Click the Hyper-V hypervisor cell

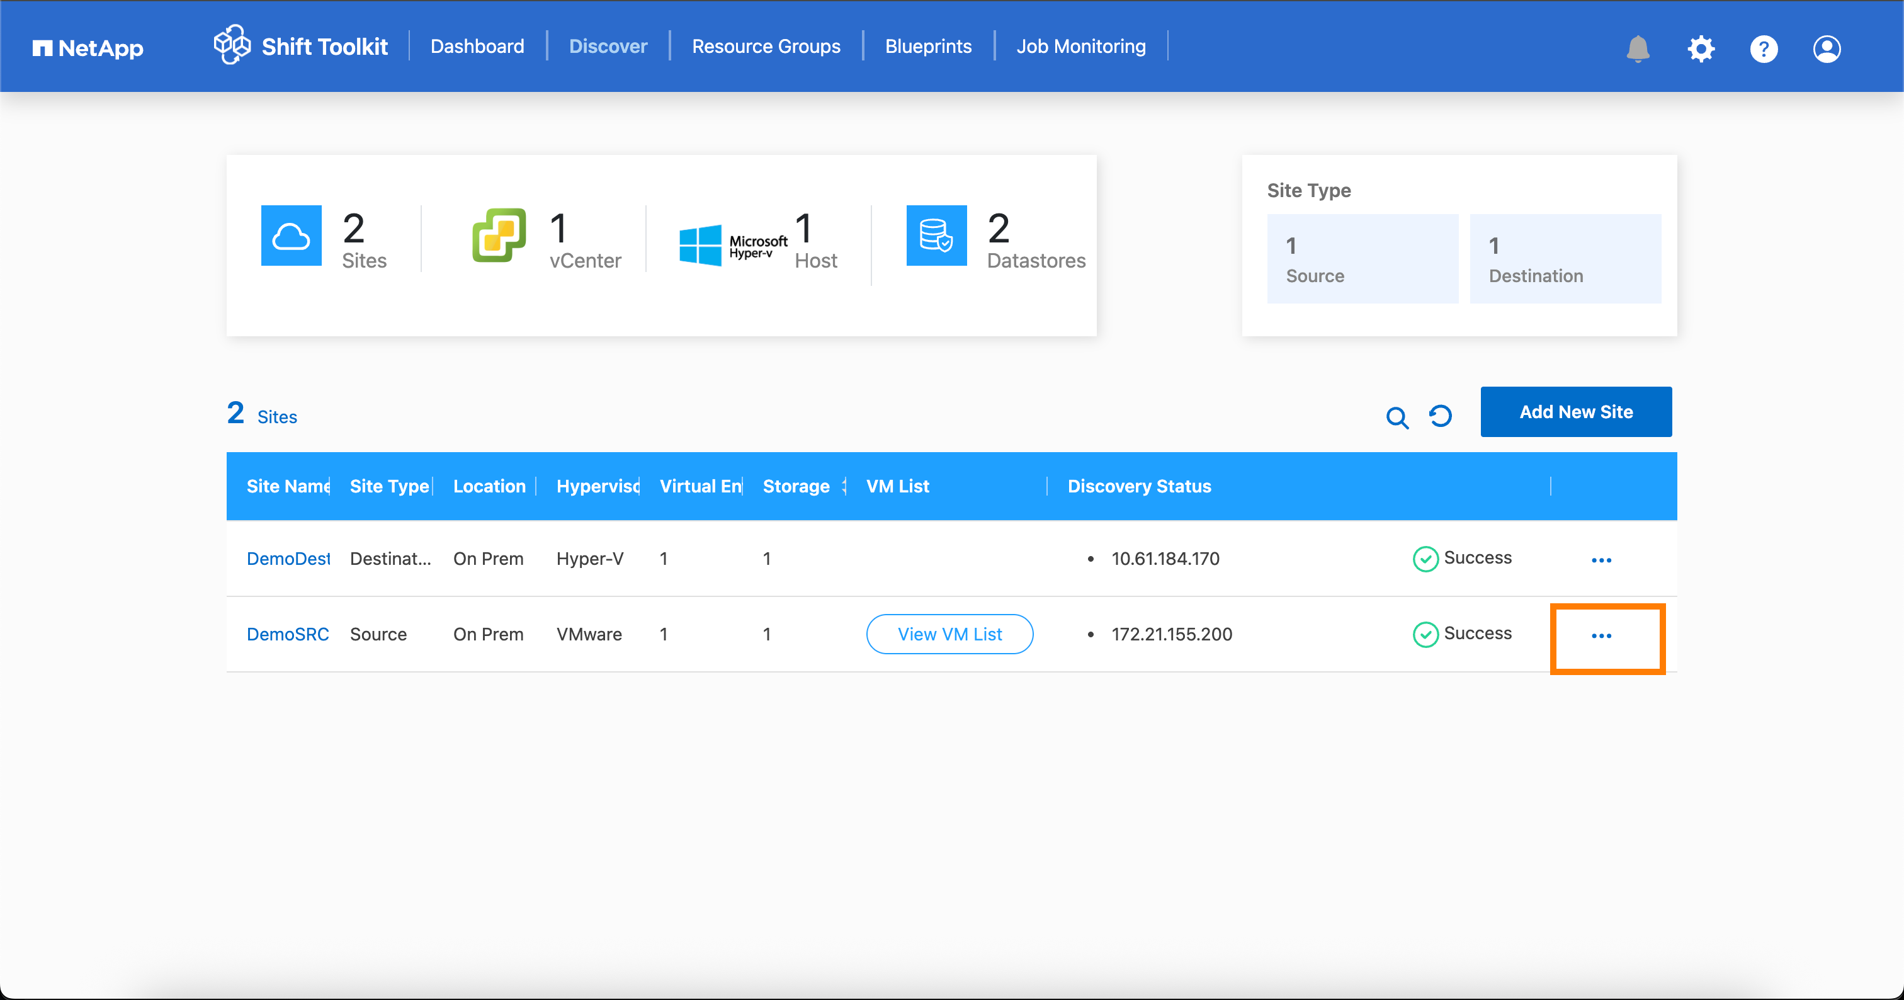[590, 559]
